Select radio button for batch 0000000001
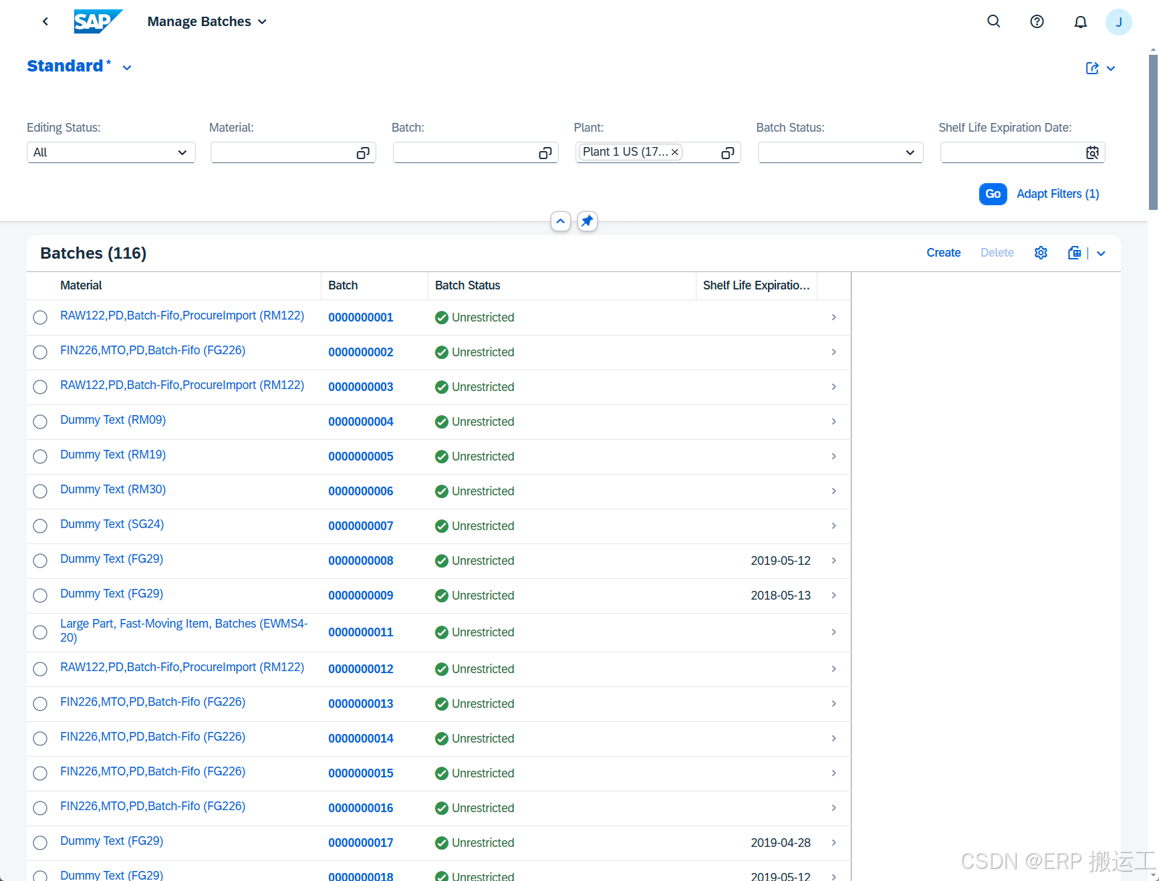This screenshot has height=881, width=1159. coord(40,318)
